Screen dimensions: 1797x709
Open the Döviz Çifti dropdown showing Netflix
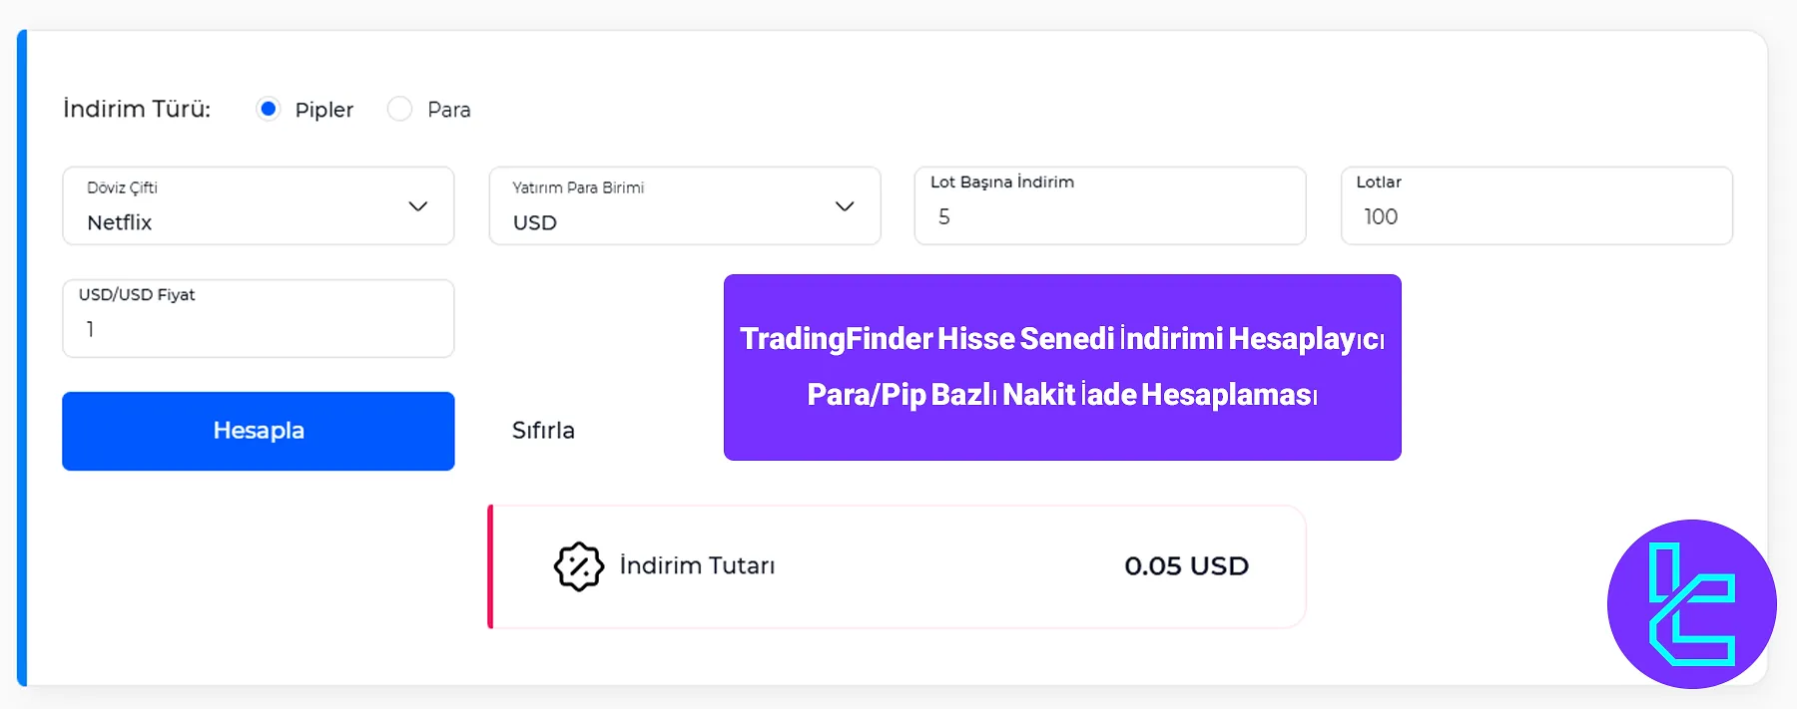[258, 206]
